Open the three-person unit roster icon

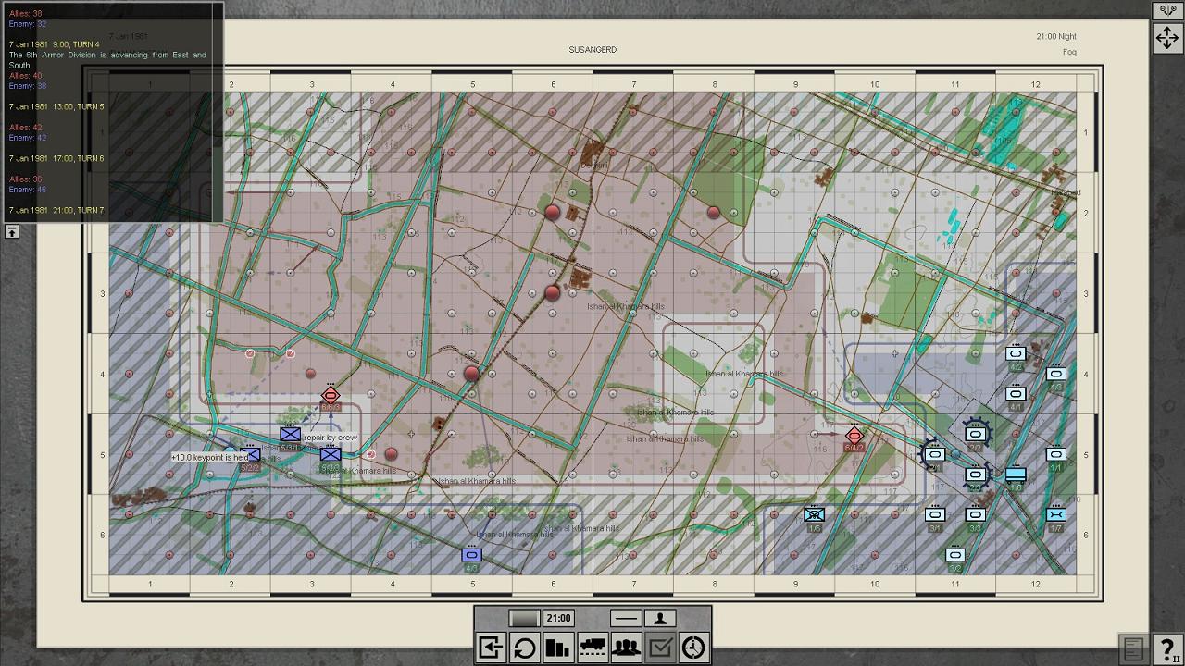point(627,648)
